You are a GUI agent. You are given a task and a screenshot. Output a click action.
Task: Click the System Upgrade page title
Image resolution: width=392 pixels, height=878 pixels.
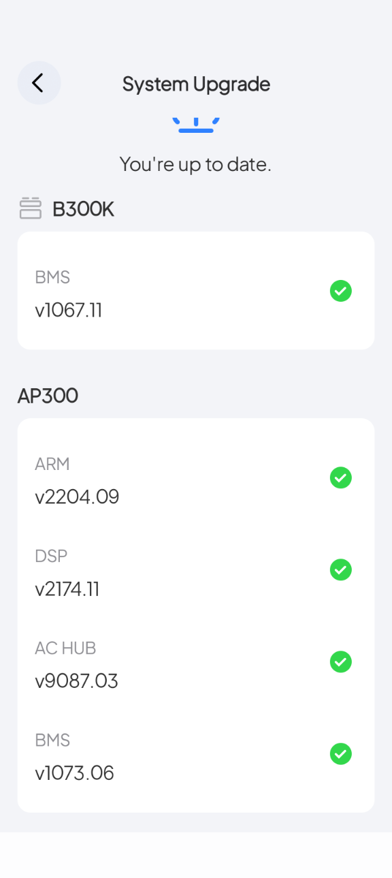196,84
